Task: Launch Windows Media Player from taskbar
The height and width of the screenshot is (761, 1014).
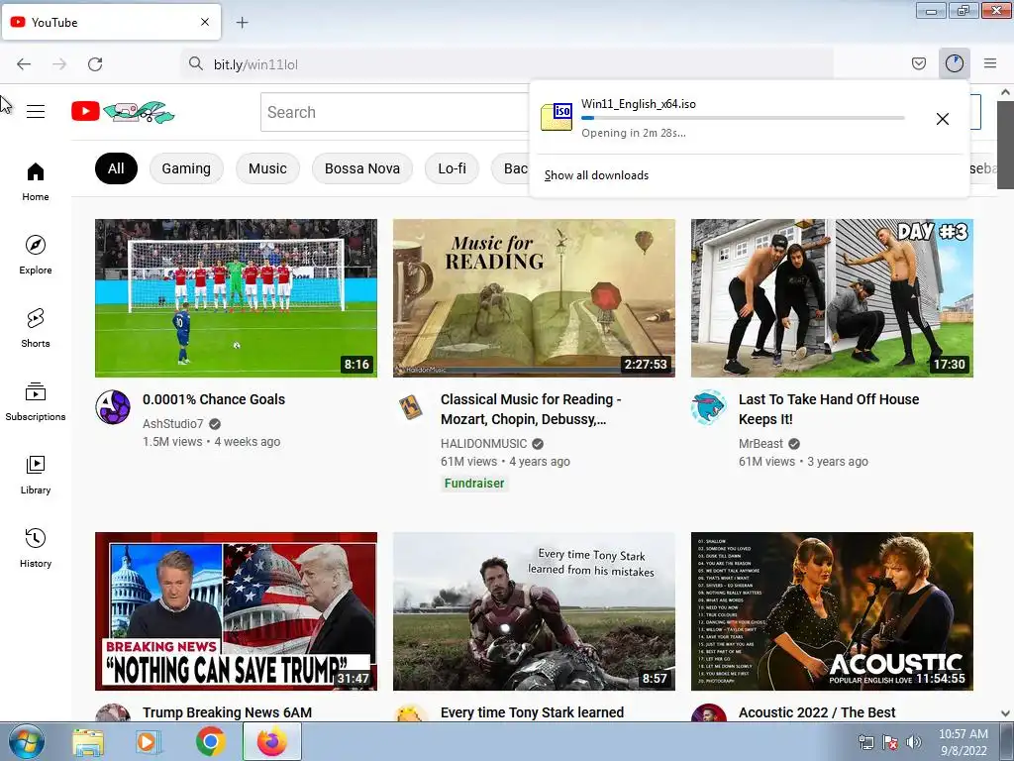Action: coord(149,742)
